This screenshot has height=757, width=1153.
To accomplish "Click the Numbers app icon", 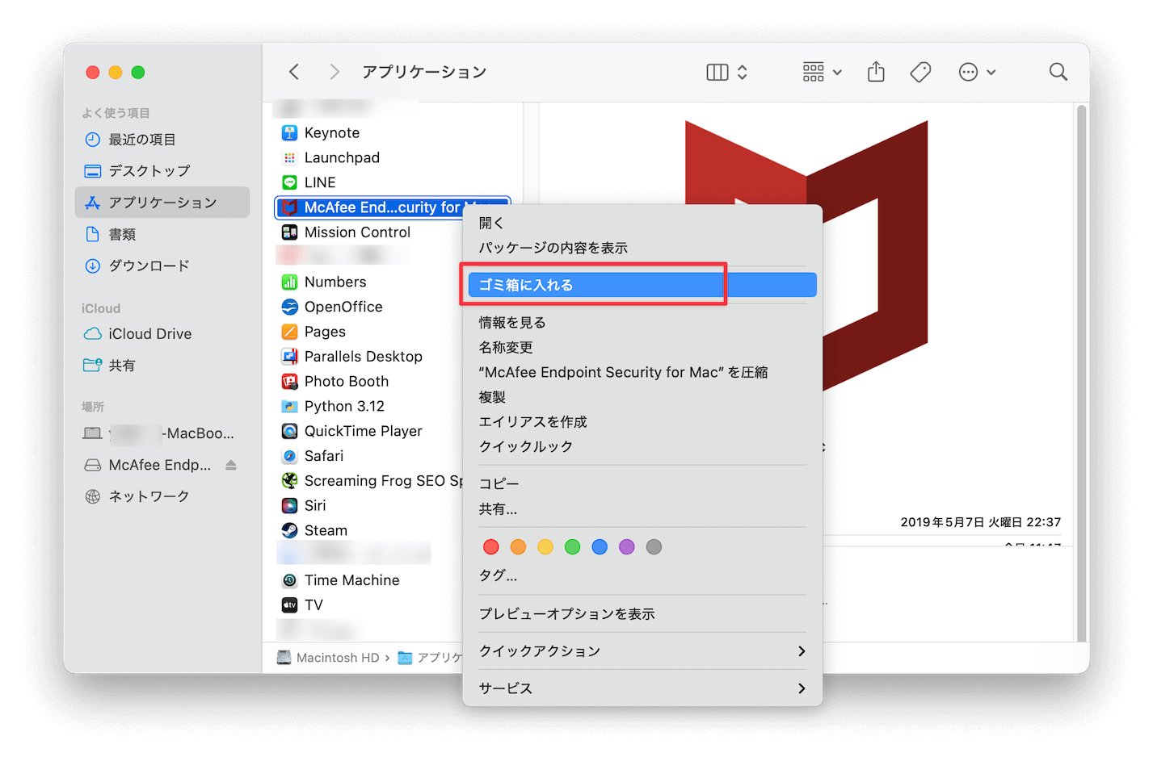I will (289, 282).
